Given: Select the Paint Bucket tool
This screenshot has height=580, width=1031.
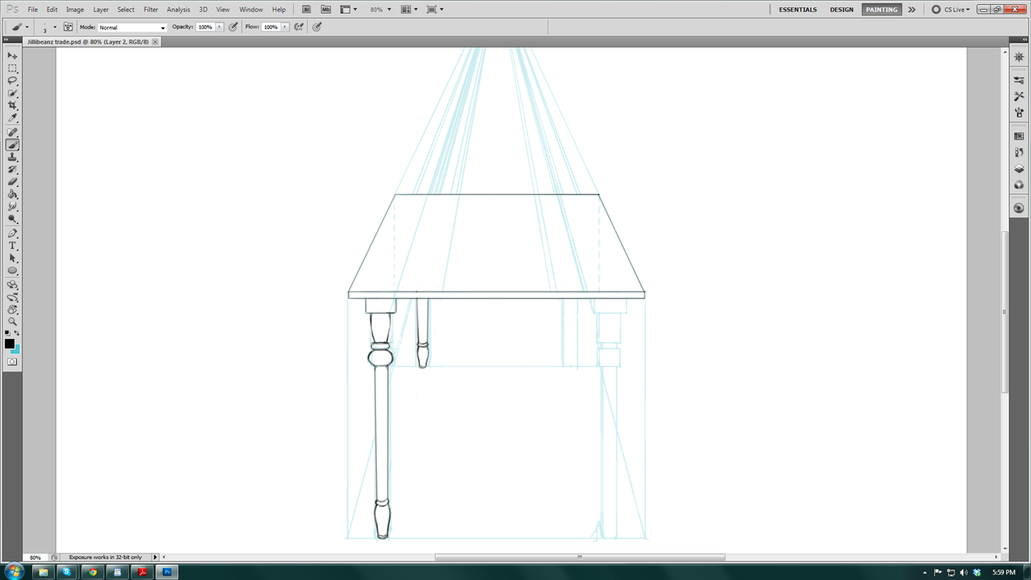Looking at the screenshot, I should (x=13, y=194).
